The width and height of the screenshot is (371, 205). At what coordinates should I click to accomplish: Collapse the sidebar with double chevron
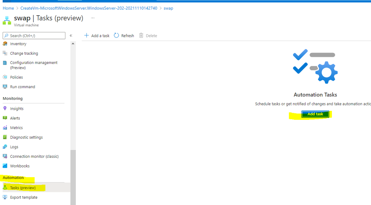71,35
